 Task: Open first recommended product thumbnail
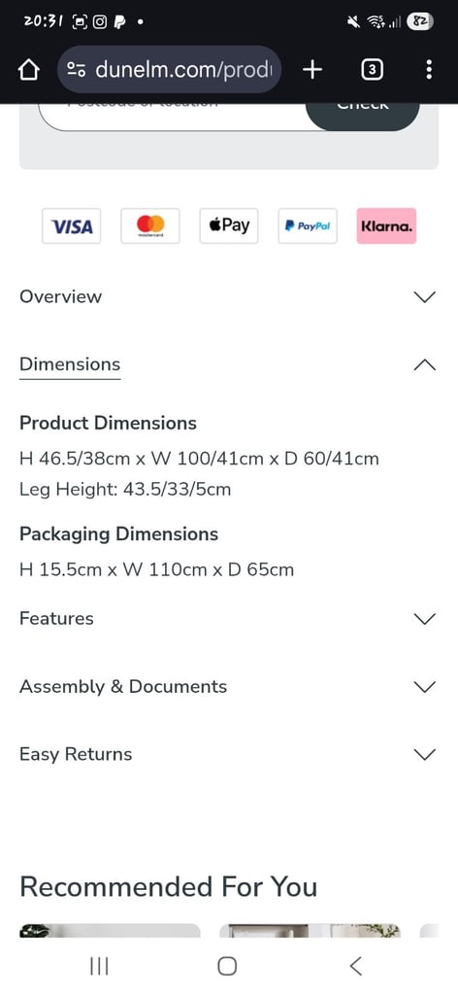[x=110, y=930]
